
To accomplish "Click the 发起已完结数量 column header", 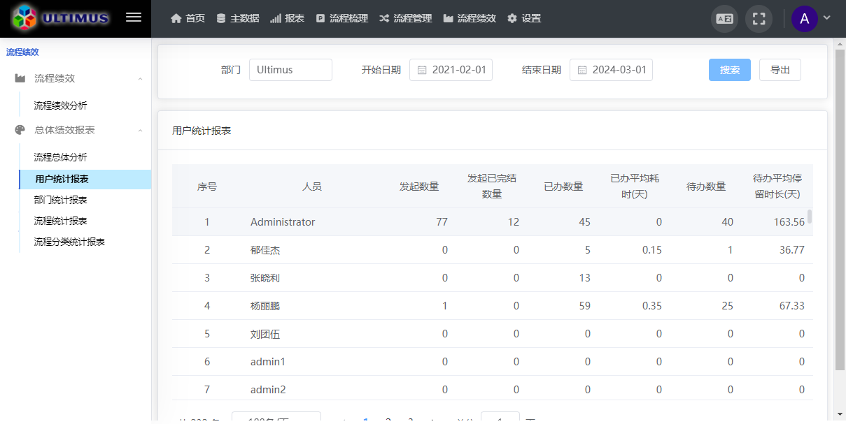I will (492, 187).
